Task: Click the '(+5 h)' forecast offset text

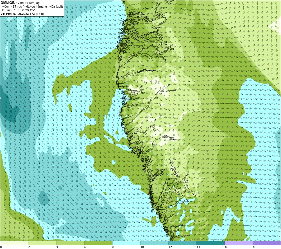Action: 40,14
